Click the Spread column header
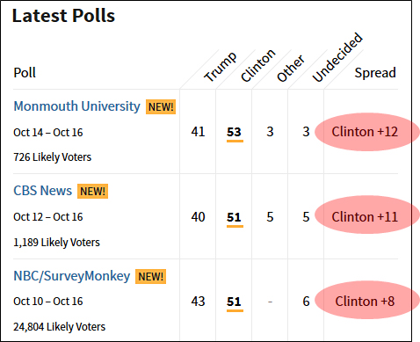 tap(375, 73)
